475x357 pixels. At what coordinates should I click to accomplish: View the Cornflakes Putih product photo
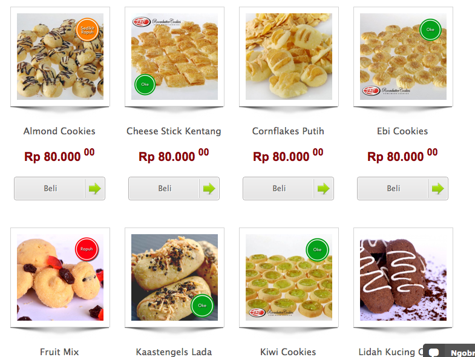point(289,57)
